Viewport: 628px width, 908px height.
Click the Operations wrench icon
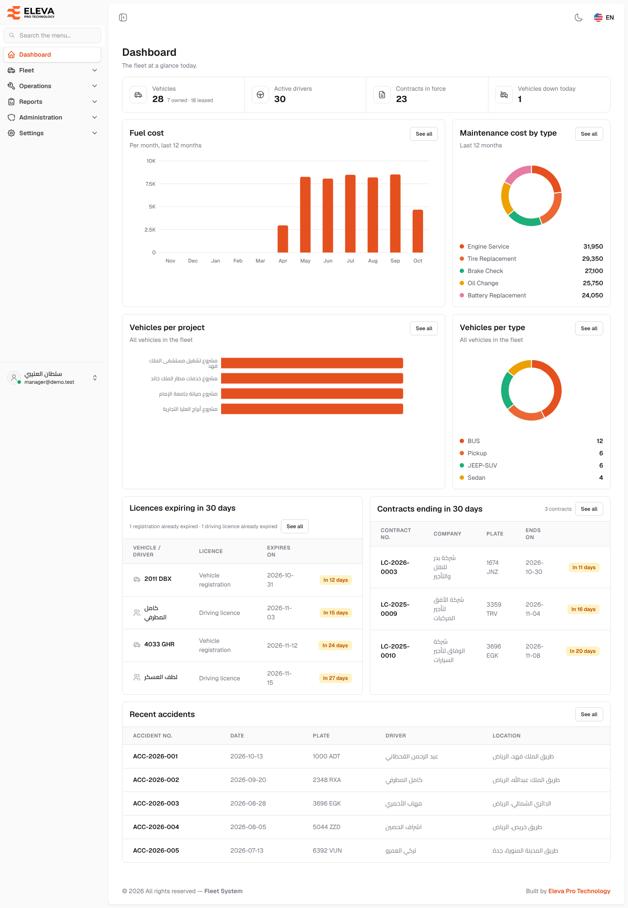point(11,86)
